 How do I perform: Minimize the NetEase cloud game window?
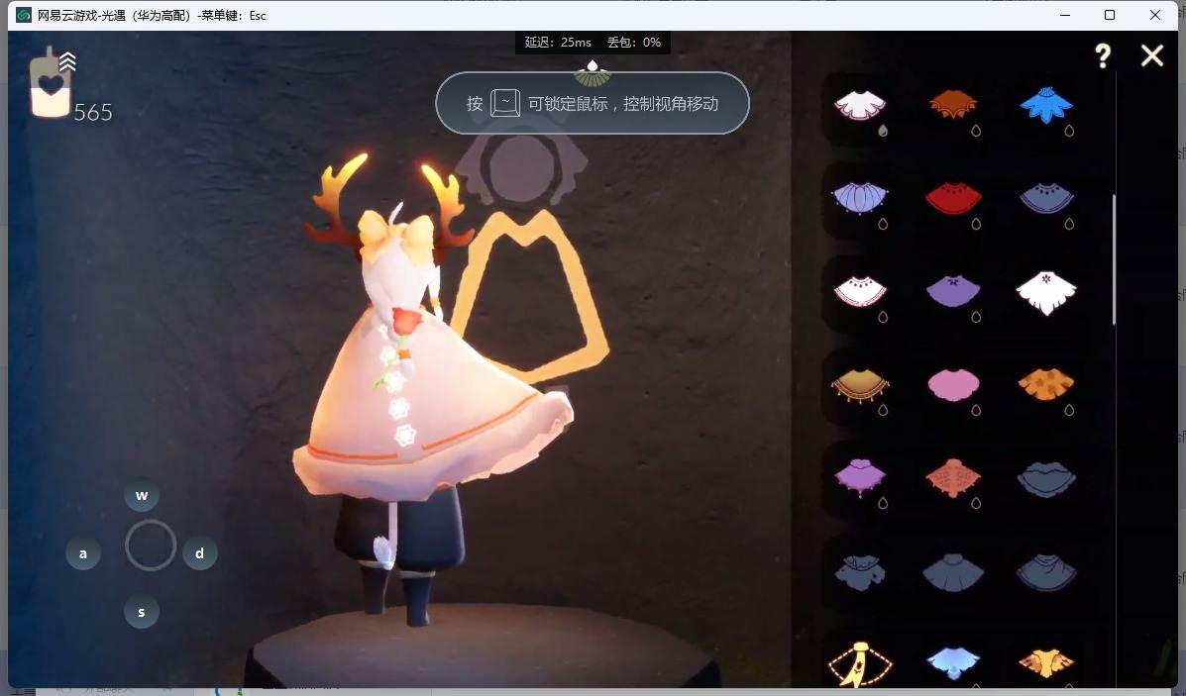[x=1065, y=15]
